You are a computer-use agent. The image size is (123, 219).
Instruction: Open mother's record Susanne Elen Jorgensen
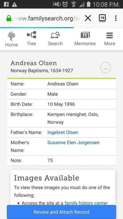pyautogui.click(x=73, y=142)
